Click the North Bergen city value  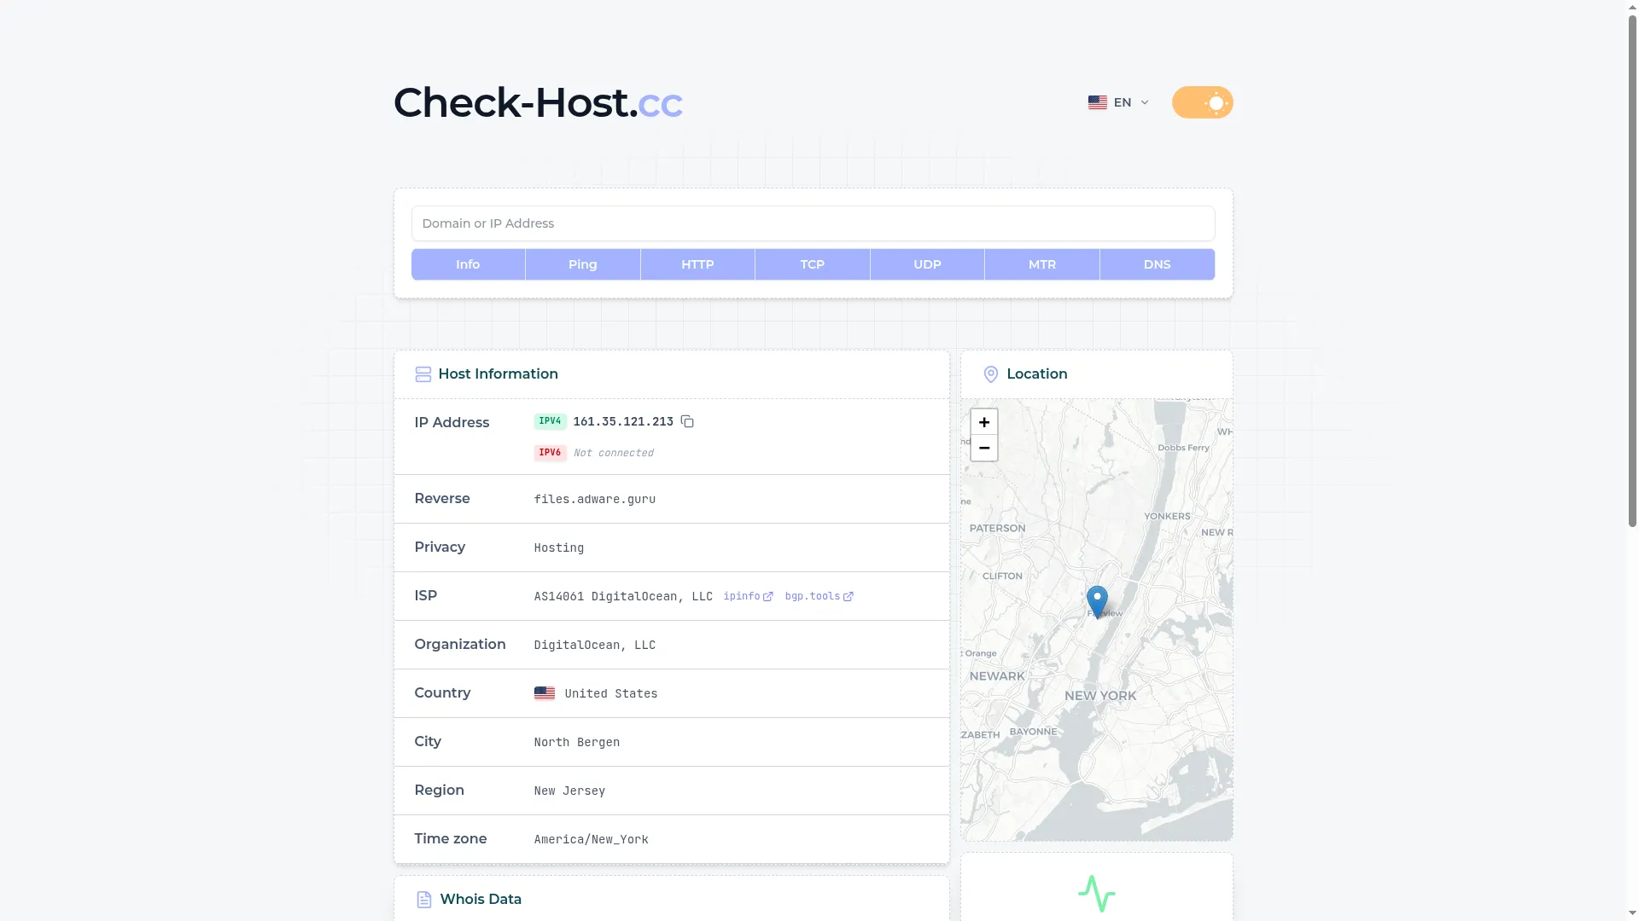tap(577, 742)
